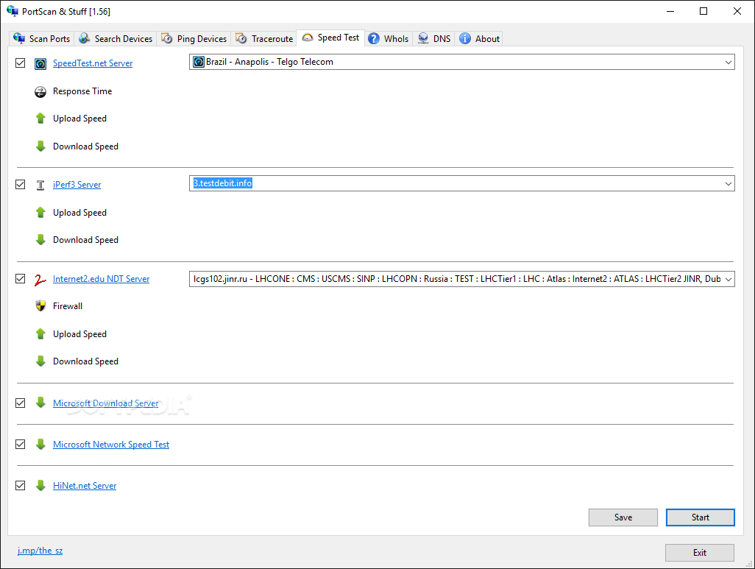
Task: Open the Microsoft Download Server link
Action: [x=105, y=403]
